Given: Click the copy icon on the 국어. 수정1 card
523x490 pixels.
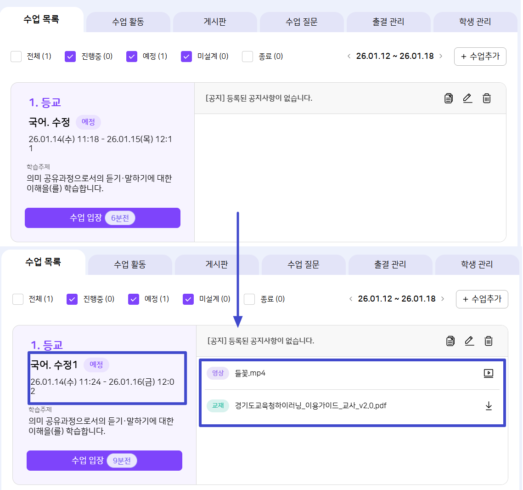Looking at the screenshot, I should coord(450,341).
